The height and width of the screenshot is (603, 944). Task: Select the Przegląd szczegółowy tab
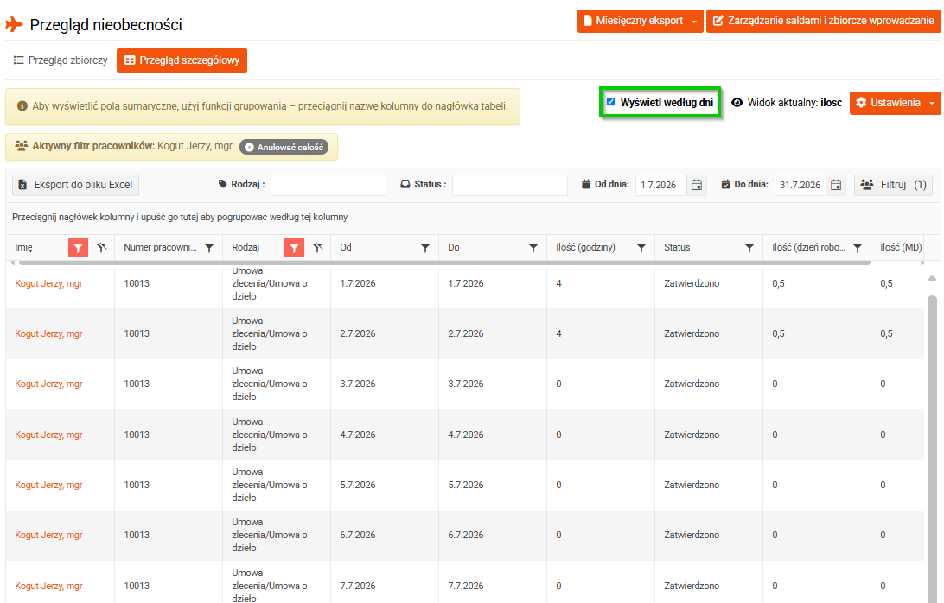182,60
